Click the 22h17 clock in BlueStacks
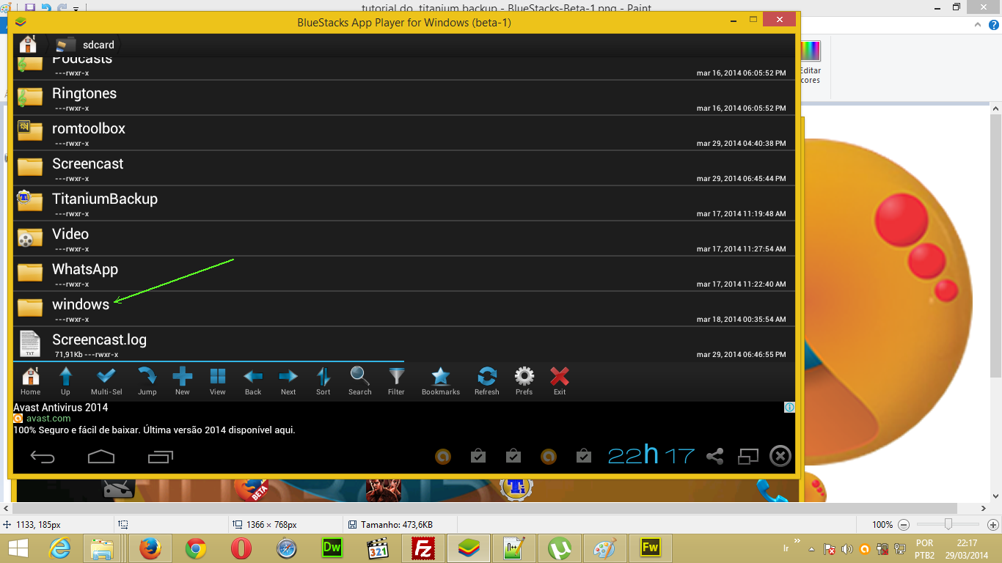Viewport: 1002px width, 563px height. [651, 456]
